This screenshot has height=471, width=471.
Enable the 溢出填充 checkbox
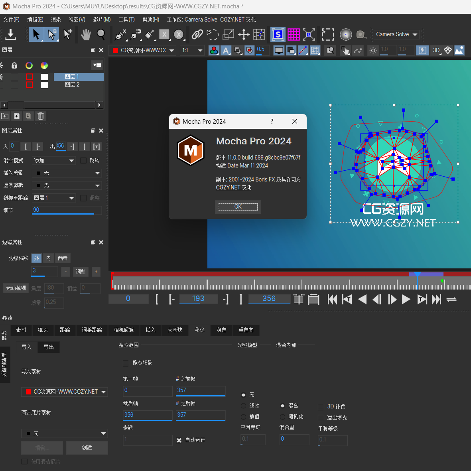click(321, 418)
